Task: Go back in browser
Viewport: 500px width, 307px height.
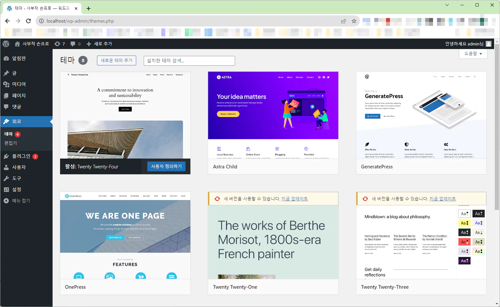Action: pyautogui.click(x=8, y=21)
